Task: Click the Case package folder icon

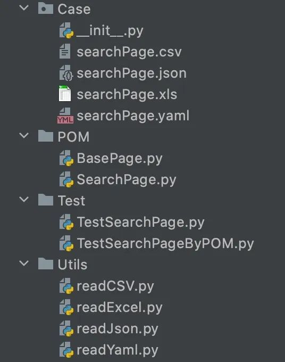Action: click(45, 9)
